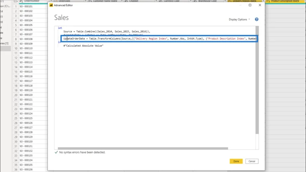Click the Sales query title text
The image size is (306, 172).
[62, 18]
